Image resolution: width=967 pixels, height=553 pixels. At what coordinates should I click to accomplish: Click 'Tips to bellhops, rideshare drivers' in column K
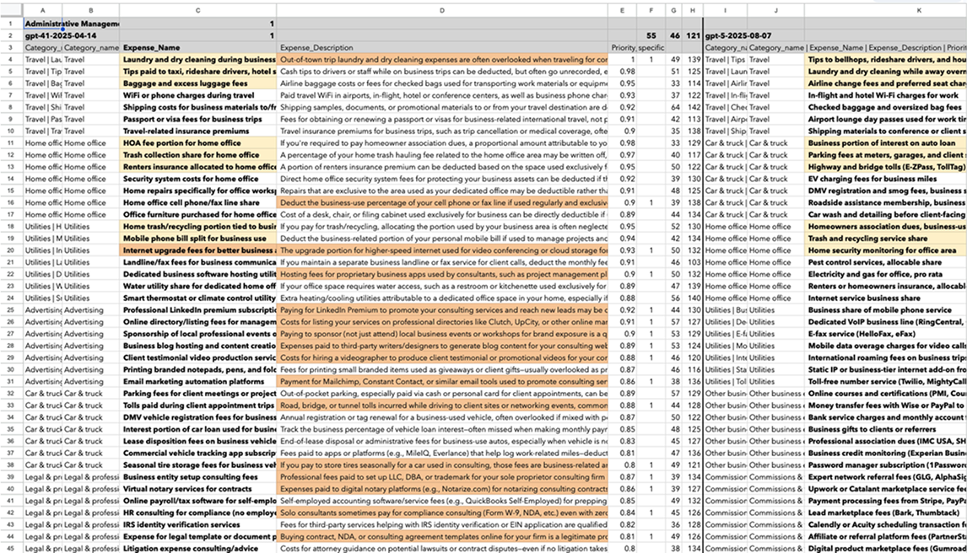886,60
